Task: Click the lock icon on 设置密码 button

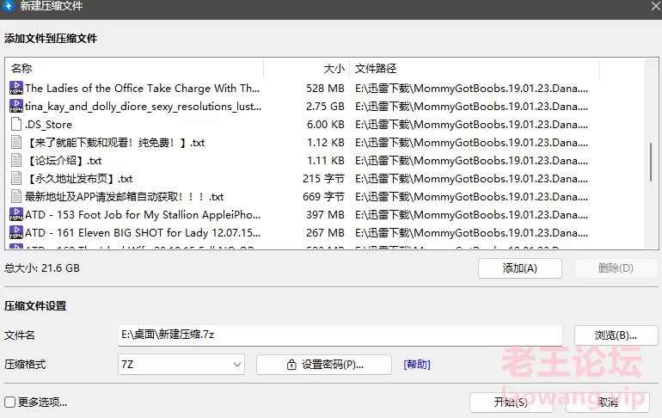Action: point(291,365)
